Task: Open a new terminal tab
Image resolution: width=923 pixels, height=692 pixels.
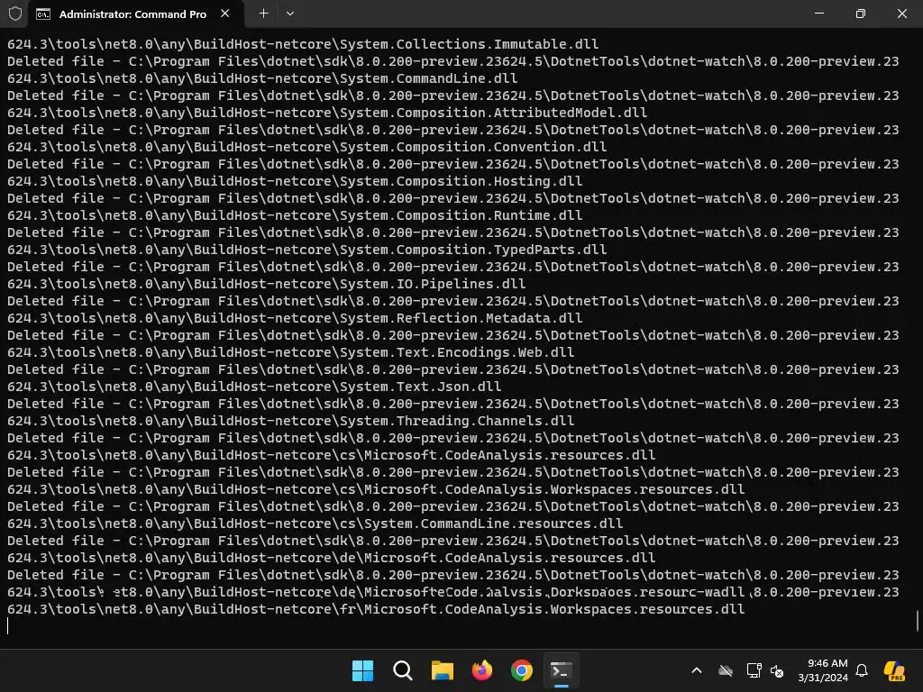Action: pos(264,14)
